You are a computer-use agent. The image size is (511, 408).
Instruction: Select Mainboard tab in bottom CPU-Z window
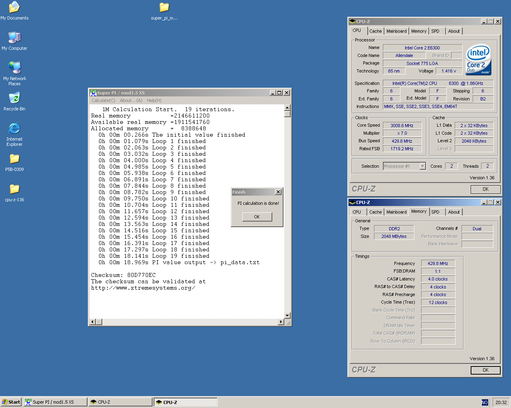point(396,212)
